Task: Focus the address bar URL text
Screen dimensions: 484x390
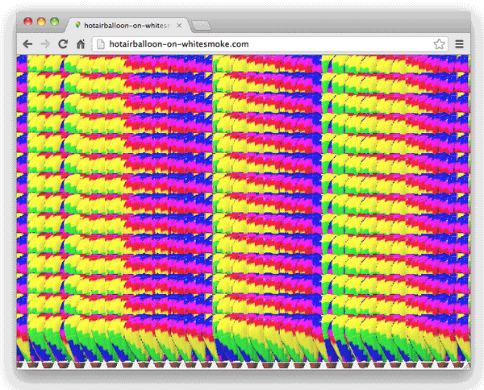Action: pyautogui.click(x=179, y=44)
